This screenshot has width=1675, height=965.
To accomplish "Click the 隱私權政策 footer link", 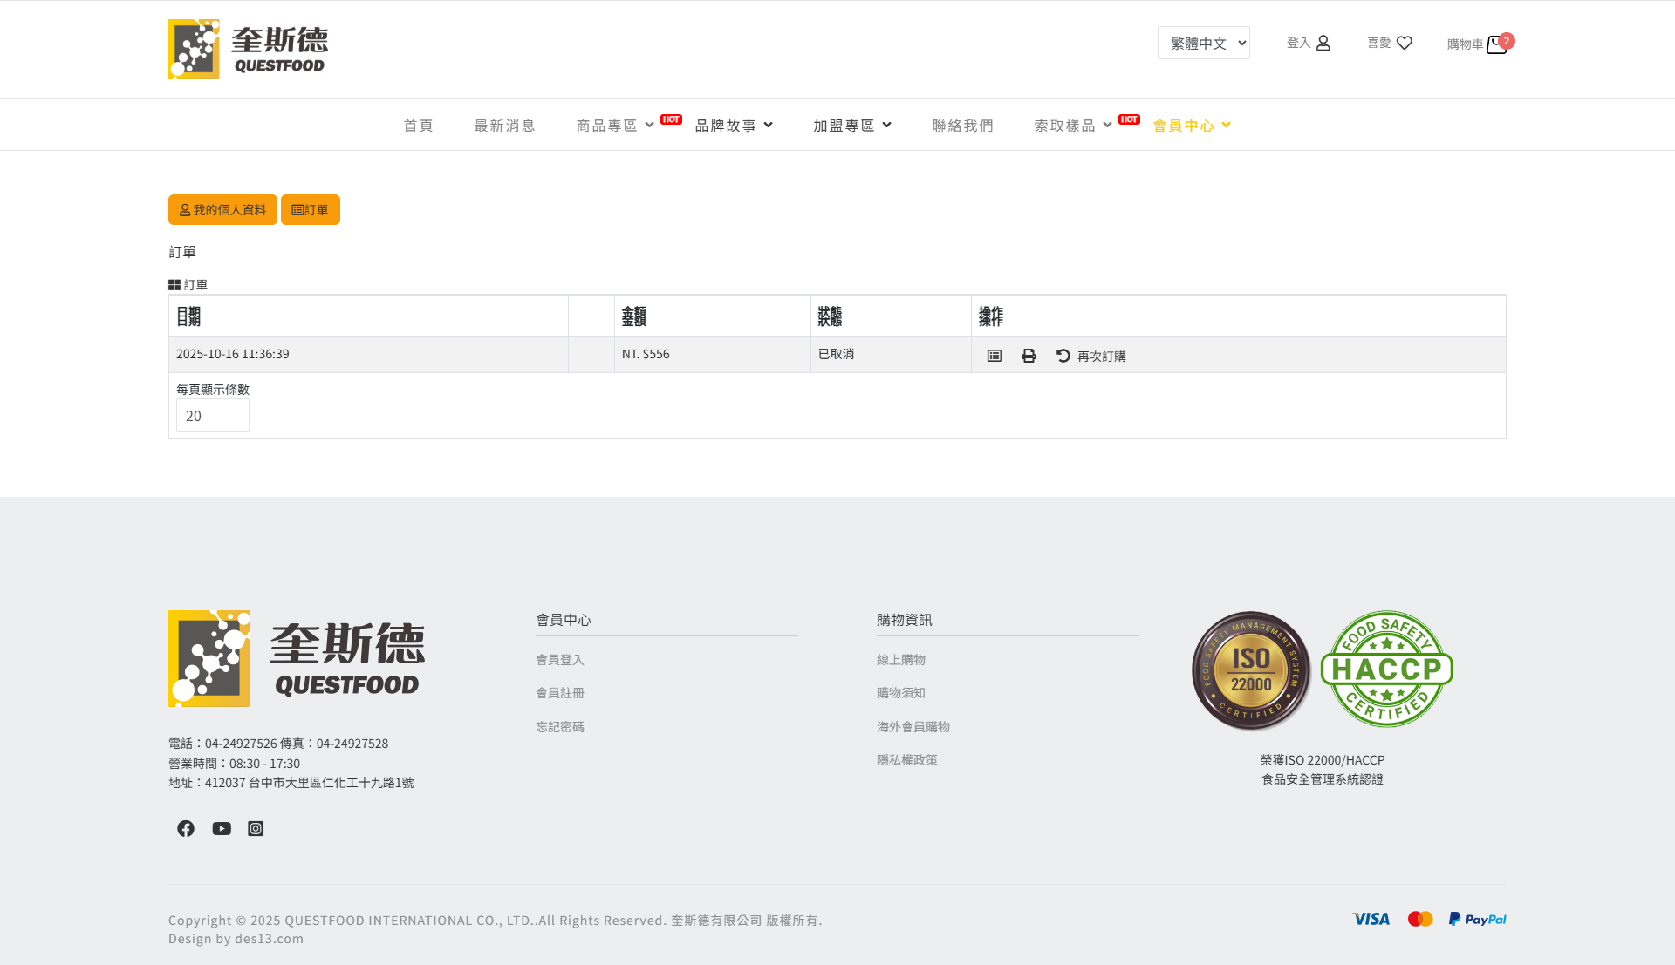I will [x=907, y=760].
